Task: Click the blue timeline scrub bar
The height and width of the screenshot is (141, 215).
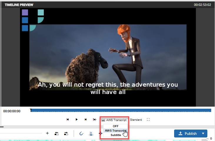Action: click(x=121, y=110)
